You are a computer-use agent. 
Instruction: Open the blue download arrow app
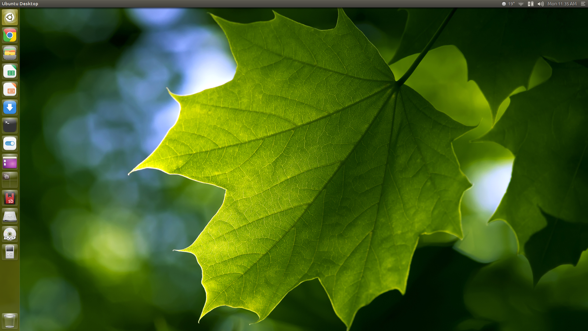pos(10,107)
